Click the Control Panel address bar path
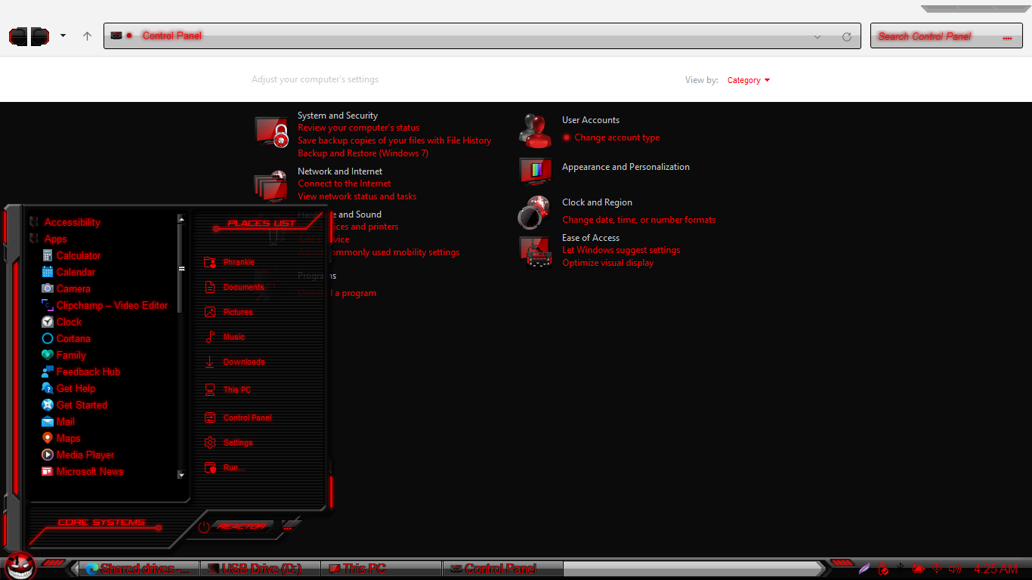This screenshot has height=580, width=1032. (x=172, y=35)
